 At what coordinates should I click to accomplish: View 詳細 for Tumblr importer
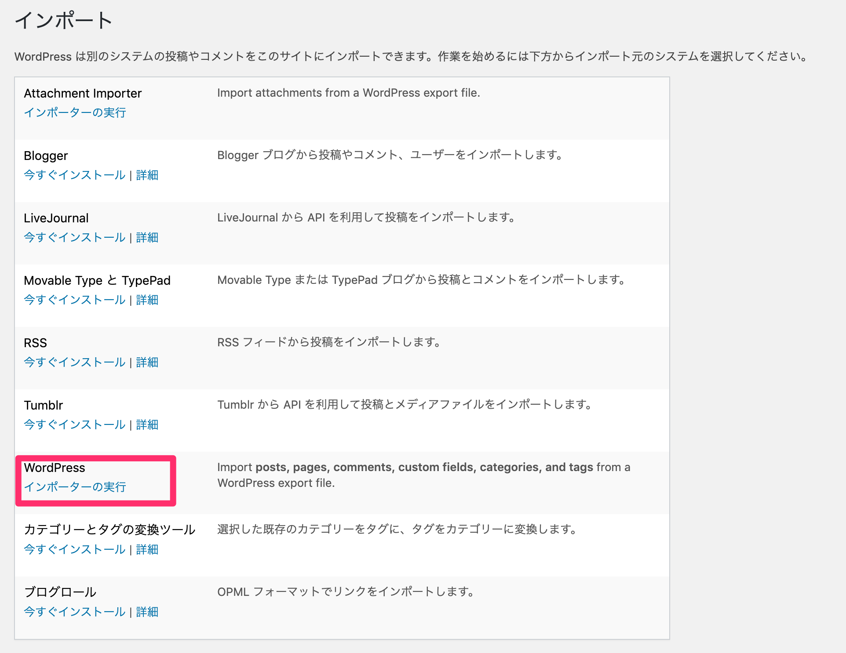(147, 424)
